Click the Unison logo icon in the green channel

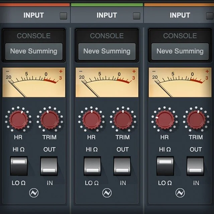click(x=107, y=193)
